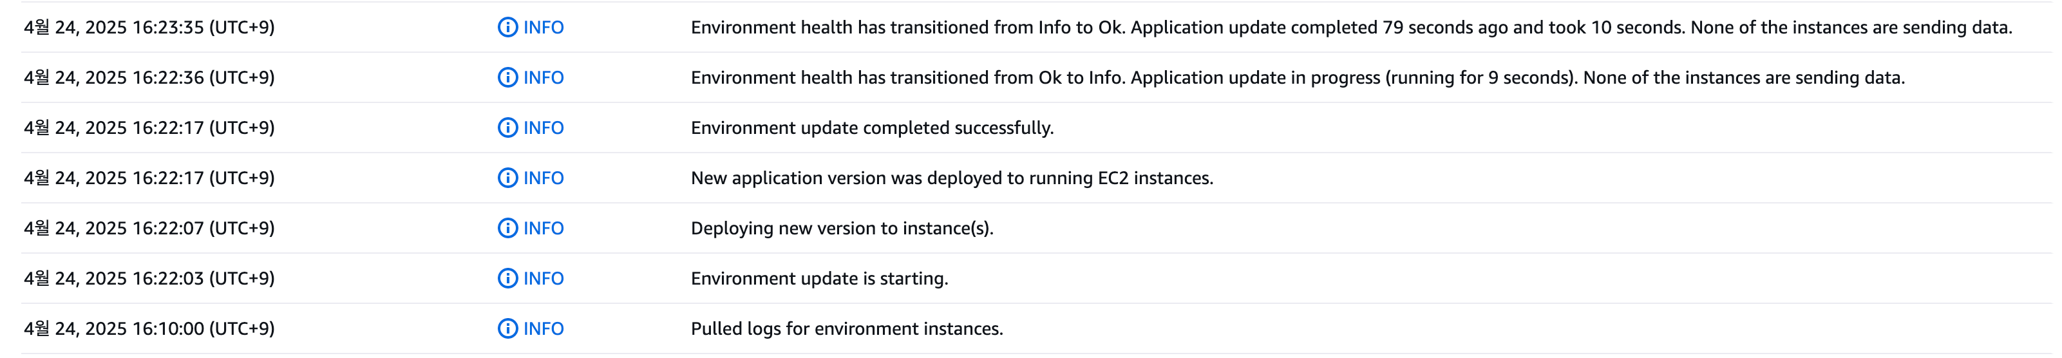Click info icon beside 'Environment update completed successfully'
Screen dimensions: 2062x358
[x=507, y=128]
